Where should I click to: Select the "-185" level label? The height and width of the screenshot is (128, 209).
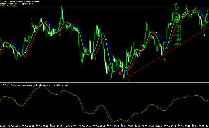(177, 40)
